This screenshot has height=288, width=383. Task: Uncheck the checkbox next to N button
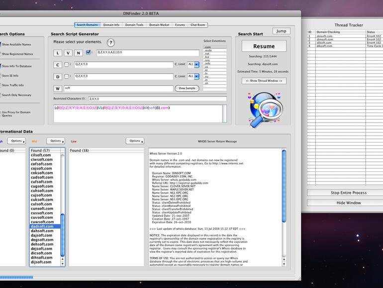[x=88, y=52]
